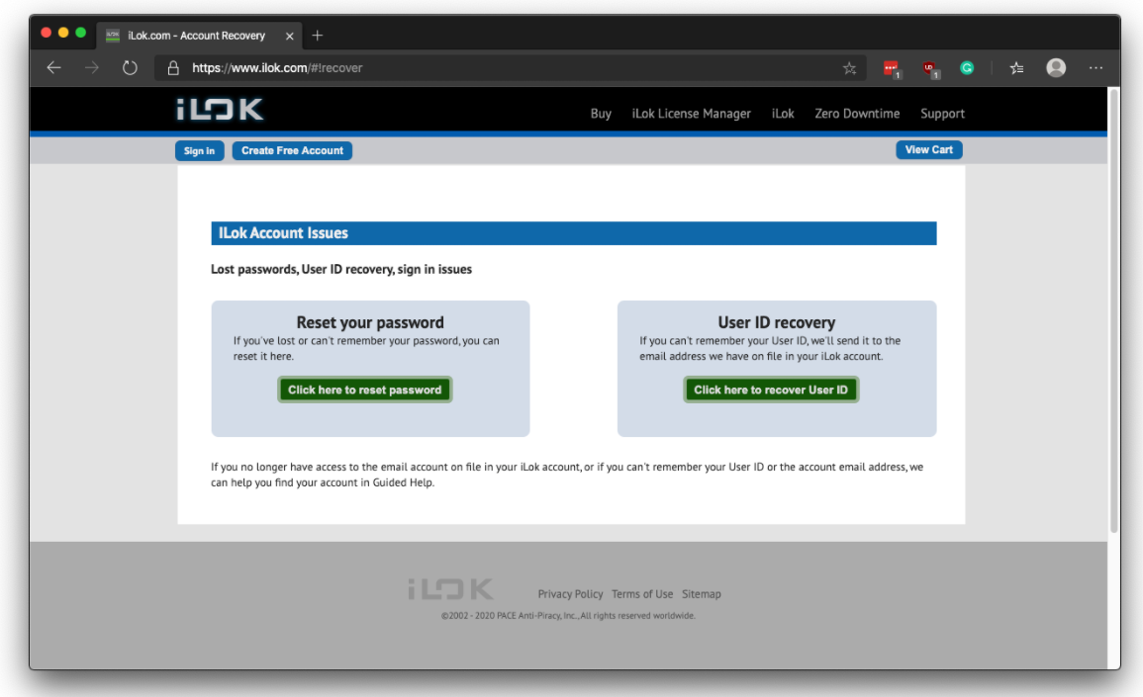Open the Support navigation item
This screenshot has height=697, width=1143.
942,114
